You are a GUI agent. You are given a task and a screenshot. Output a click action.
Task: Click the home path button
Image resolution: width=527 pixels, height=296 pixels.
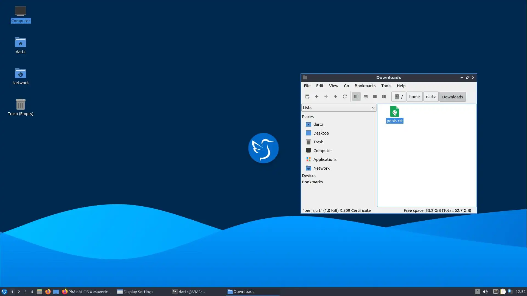414,97
